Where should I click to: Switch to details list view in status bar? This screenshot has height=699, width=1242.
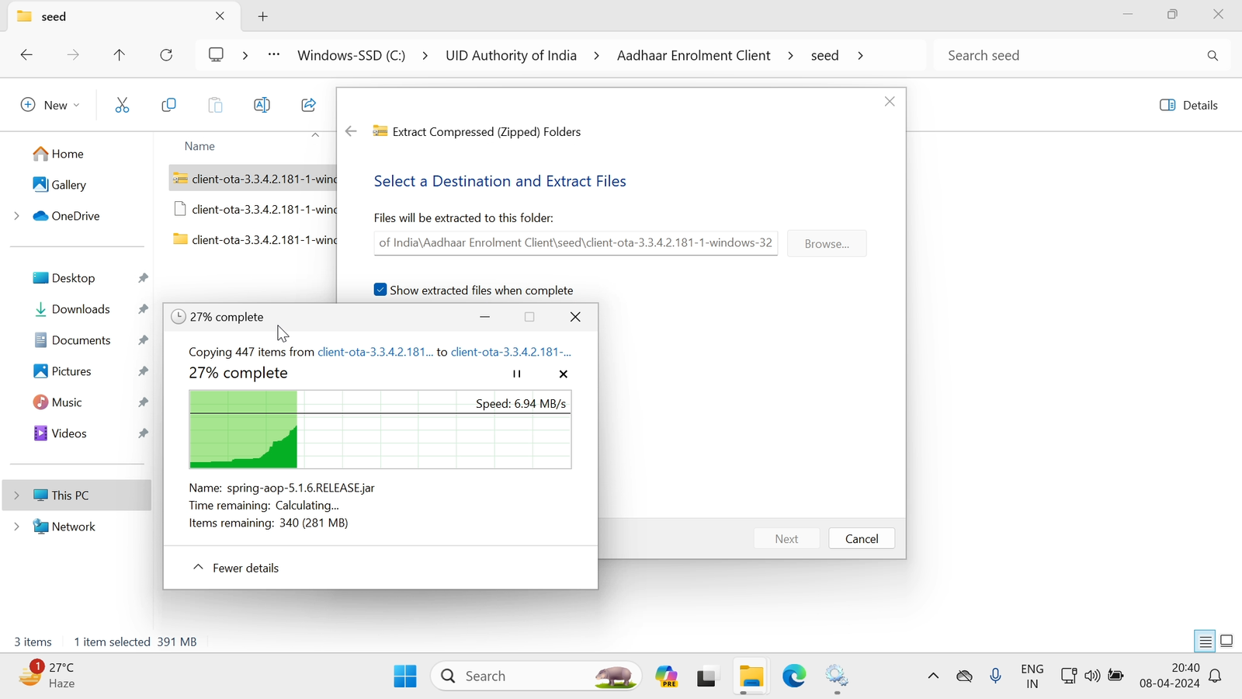(x=1206, y=642)
